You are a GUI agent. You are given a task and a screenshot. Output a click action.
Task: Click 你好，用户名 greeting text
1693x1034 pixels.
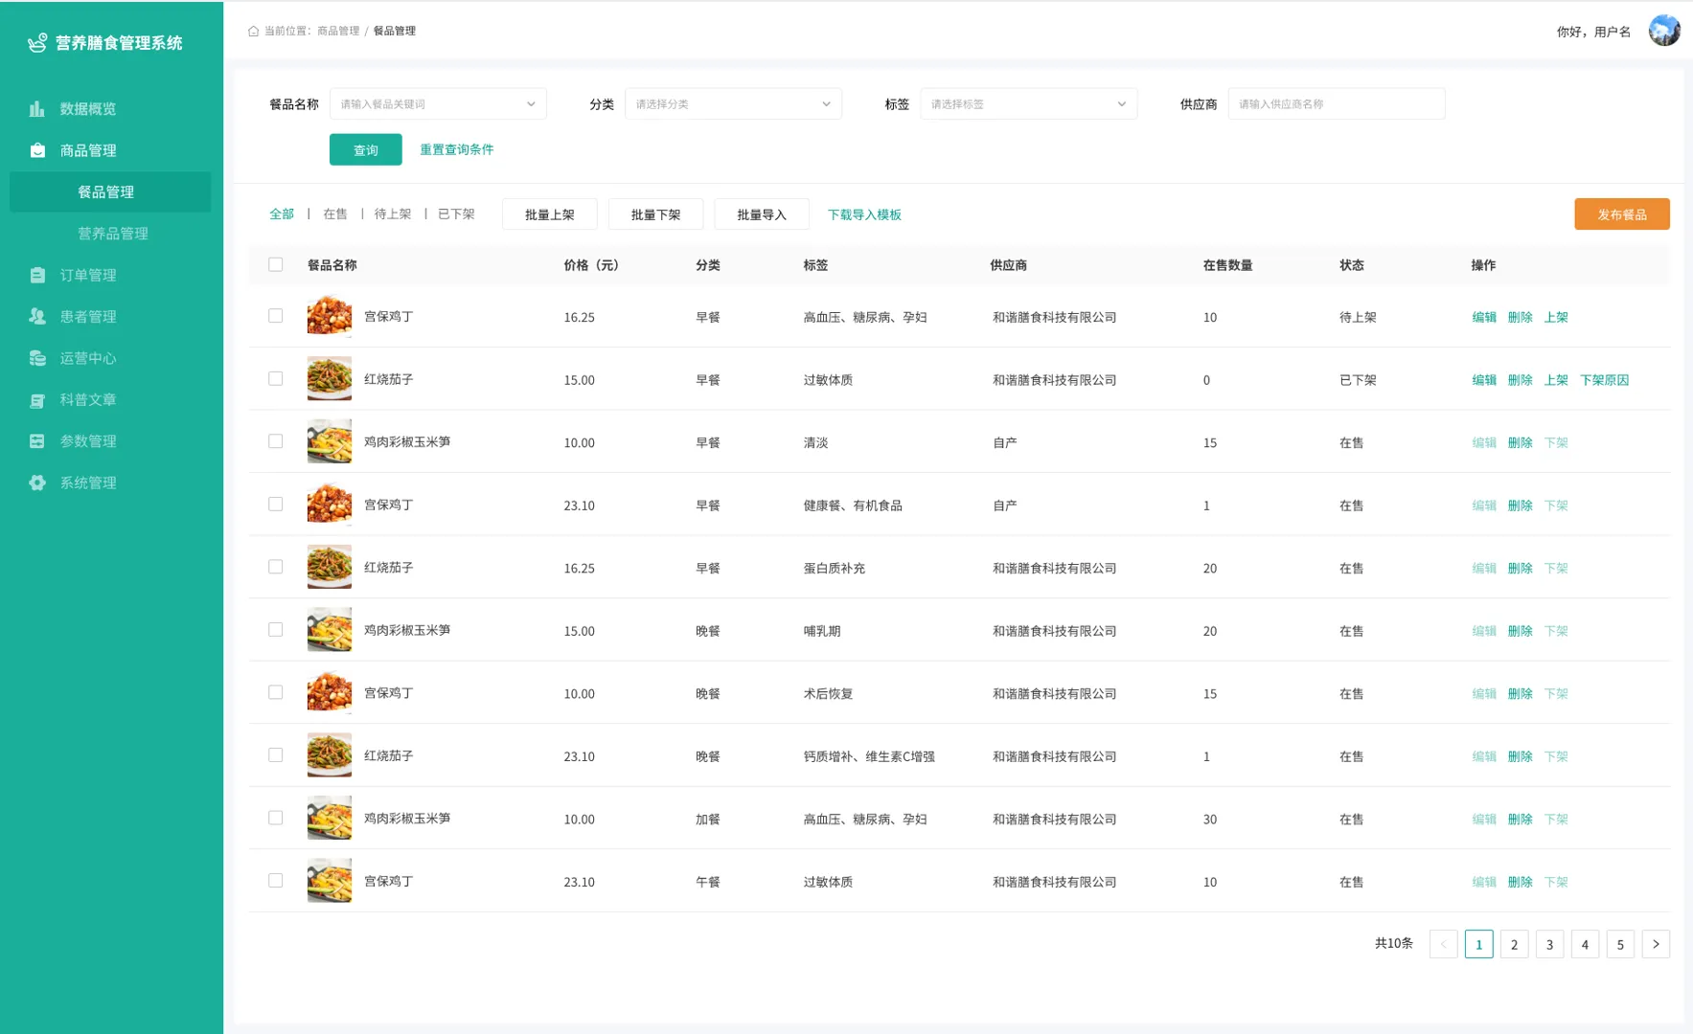pyautogui.click(x=1593, y=32)
